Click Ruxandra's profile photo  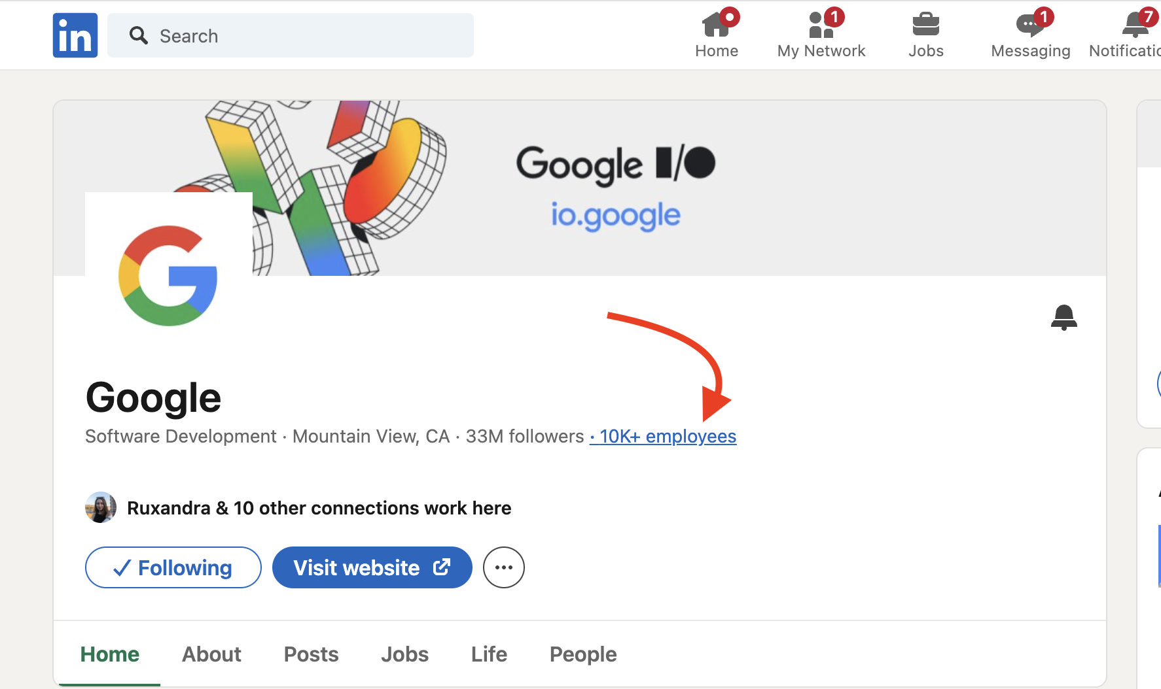coord(101,507)
